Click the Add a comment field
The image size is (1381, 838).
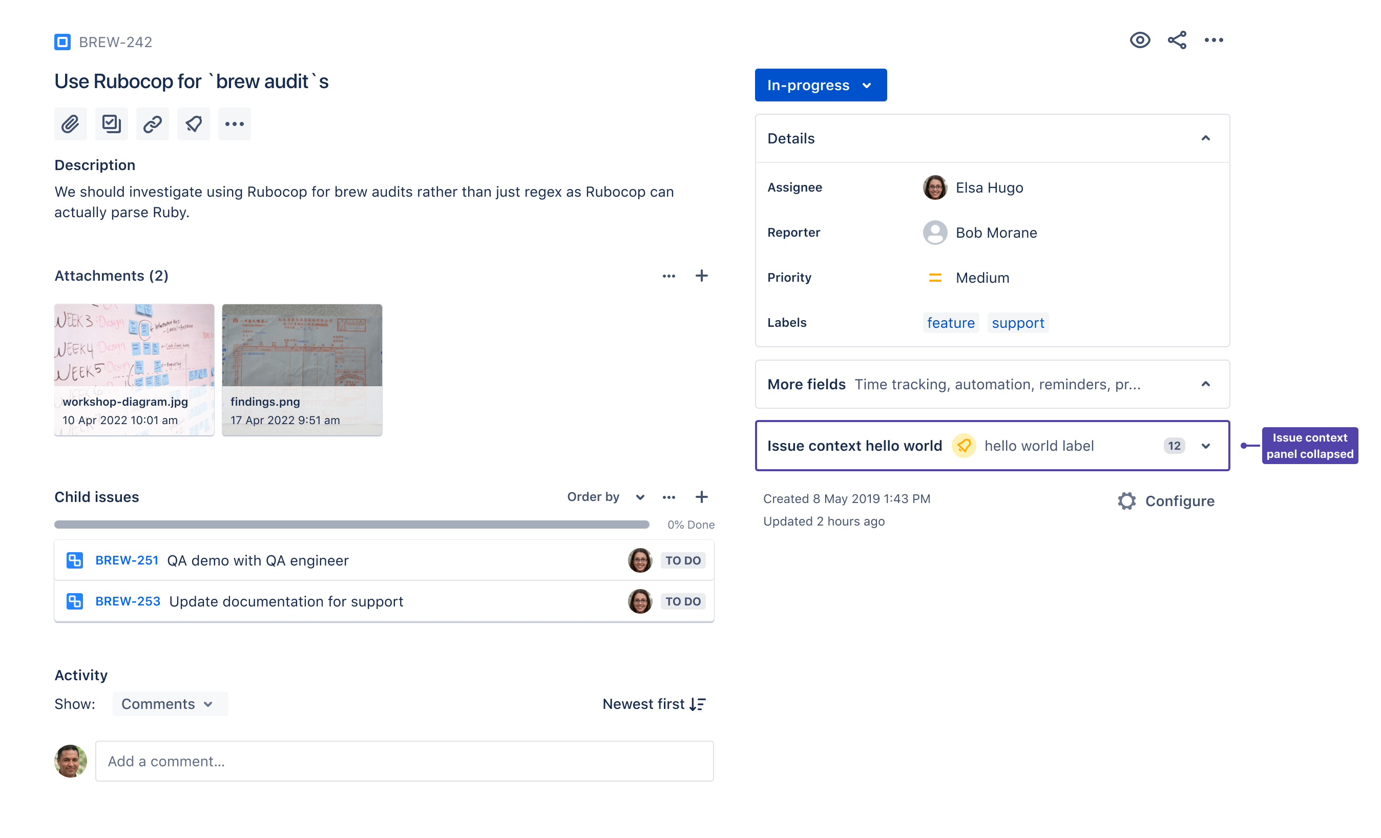click(x=404, y=761)
